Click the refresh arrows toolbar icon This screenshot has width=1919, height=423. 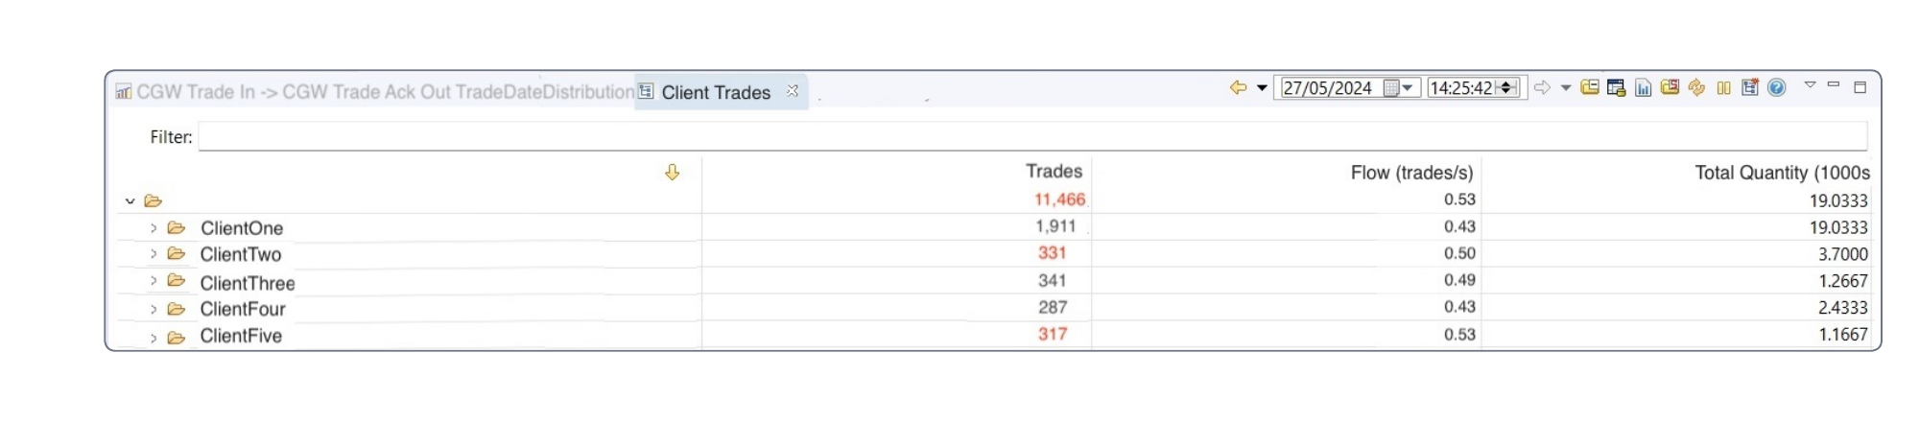1696,87
